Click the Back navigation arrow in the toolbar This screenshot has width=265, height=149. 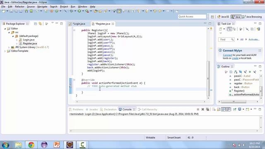[x=160, y=11]
